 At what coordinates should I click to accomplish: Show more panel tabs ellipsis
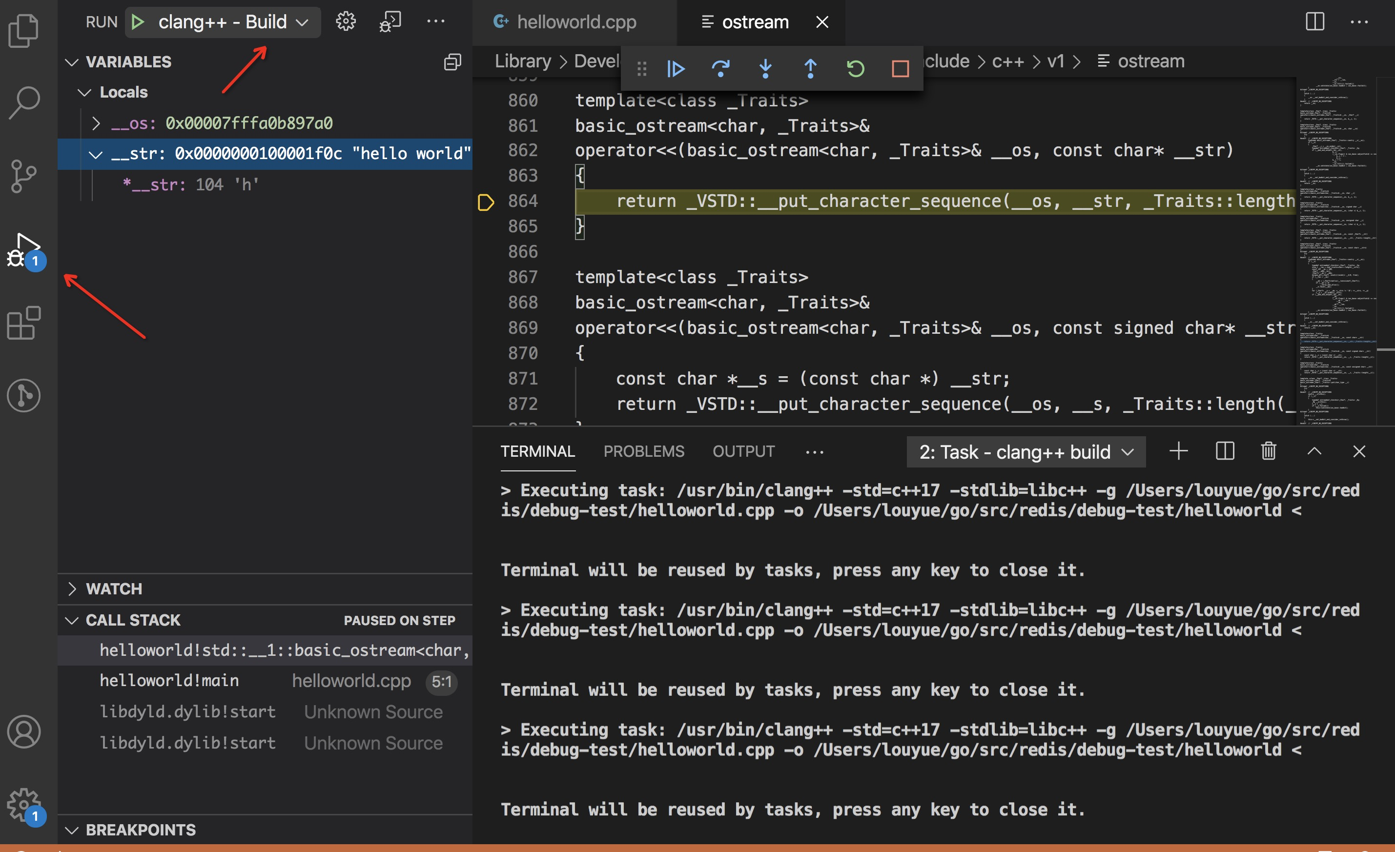pyautogui.click(x=814, y=452)
